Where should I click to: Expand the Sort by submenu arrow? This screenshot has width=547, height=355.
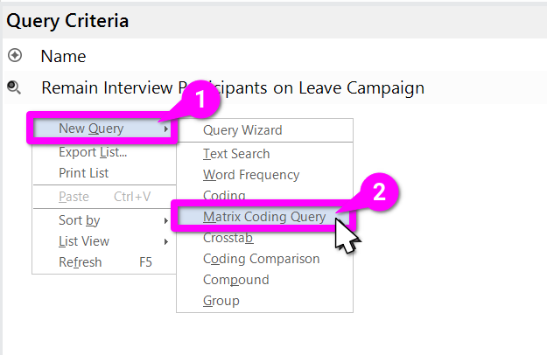tap(165, 220)
